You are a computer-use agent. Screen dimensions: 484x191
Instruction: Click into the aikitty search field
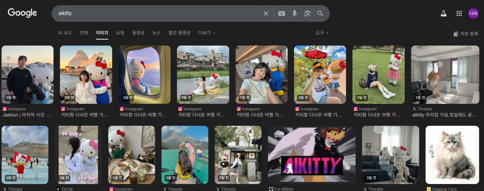click(x=157, y=14)
